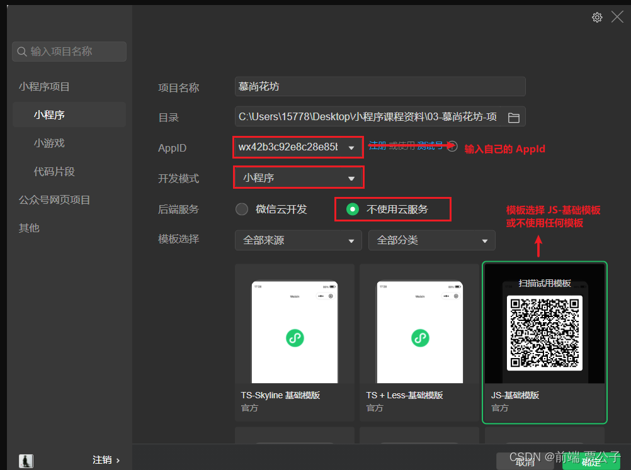Click the magnifier icon in the project search box

click(x=22, y=52)
